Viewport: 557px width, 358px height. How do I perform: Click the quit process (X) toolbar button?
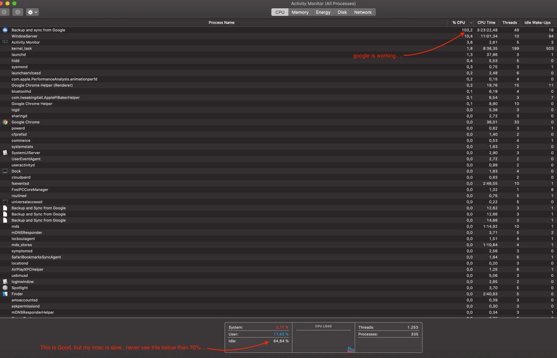[5, 13]
